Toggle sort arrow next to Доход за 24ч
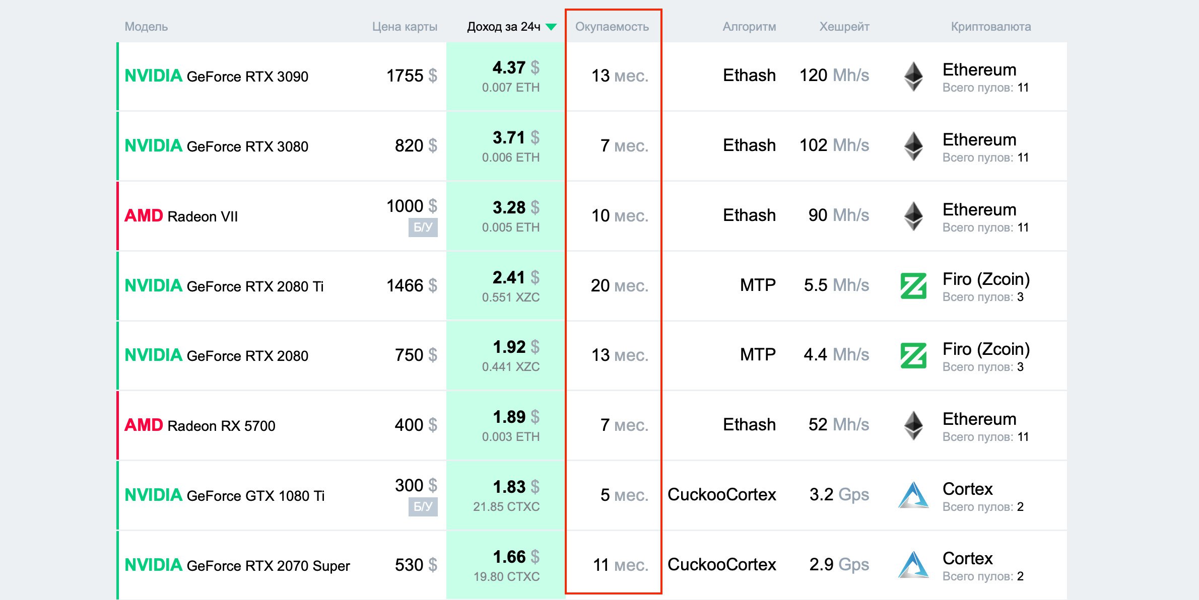This screenshot has height=600, width=1199. [x=552, y=27]
